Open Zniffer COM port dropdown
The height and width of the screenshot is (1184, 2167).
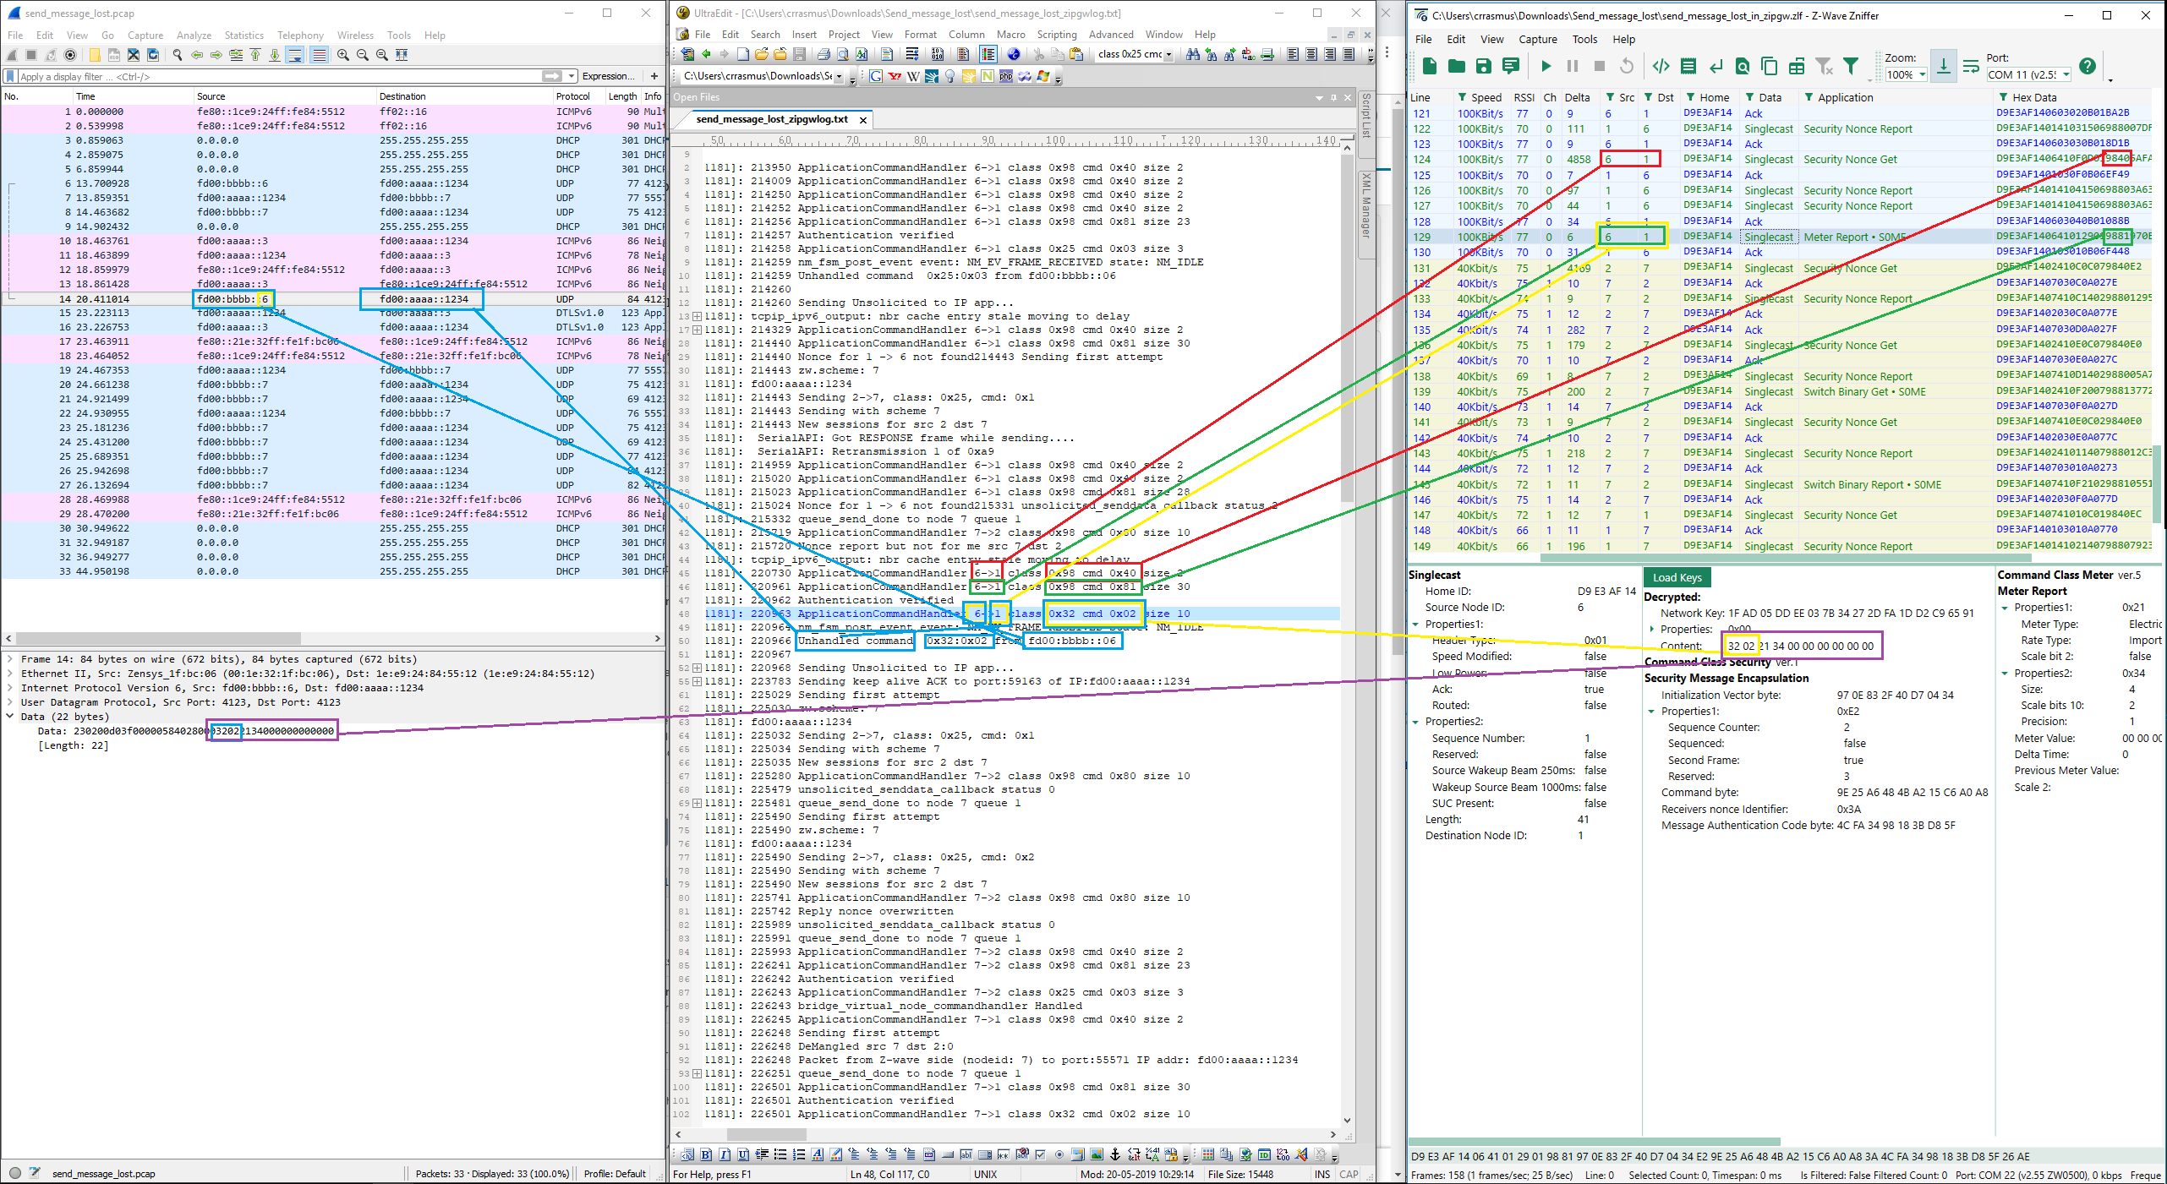(x=2066, y=74)
